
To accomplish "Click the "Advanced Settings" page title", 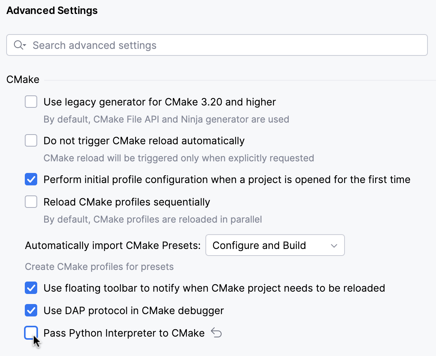I will [52, 10].
